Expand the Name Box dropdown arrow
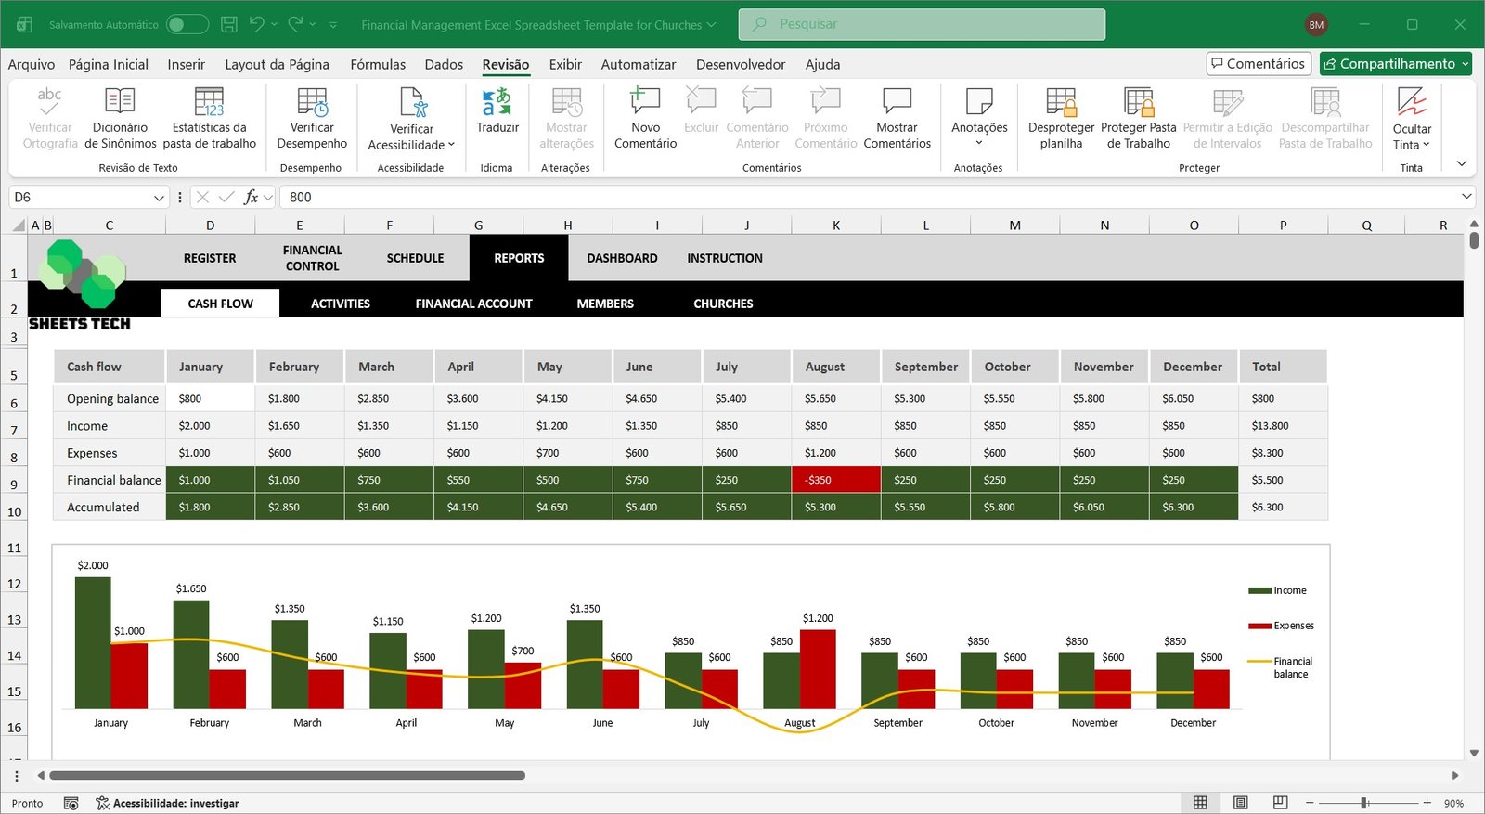1485x814 pixels. point(159,198)
